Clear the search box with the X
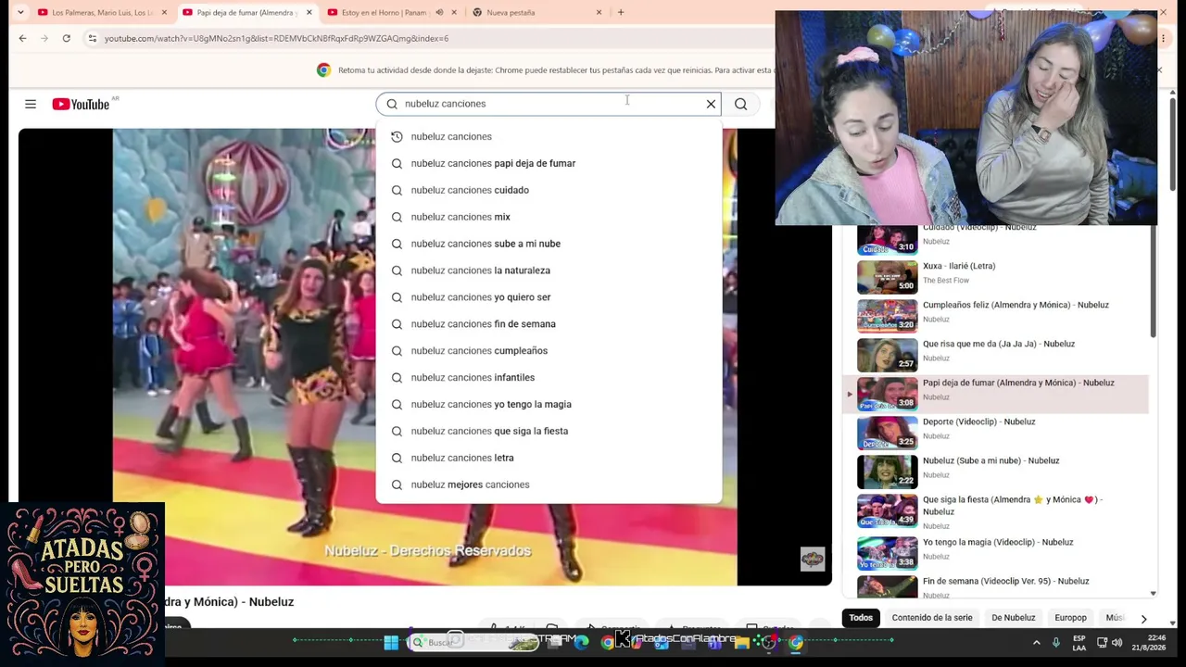 711,104
